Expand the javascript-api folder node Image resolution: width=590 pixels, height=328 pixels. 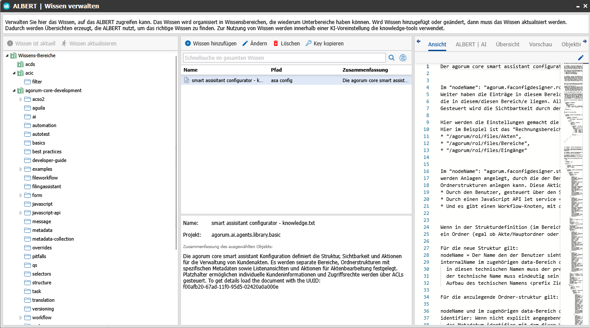tap(21, 213)
